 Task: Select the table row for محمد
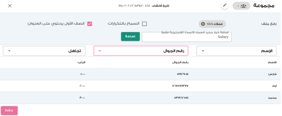click(140, 98)
